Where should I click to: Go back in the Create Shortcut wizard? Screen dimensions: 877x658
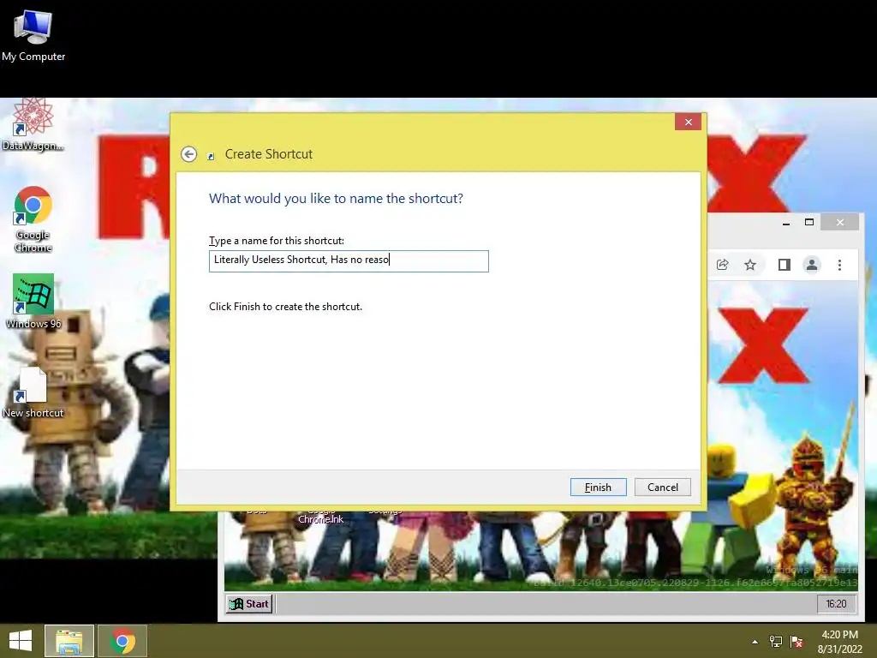pyautogui.click(x=189, y=154)
